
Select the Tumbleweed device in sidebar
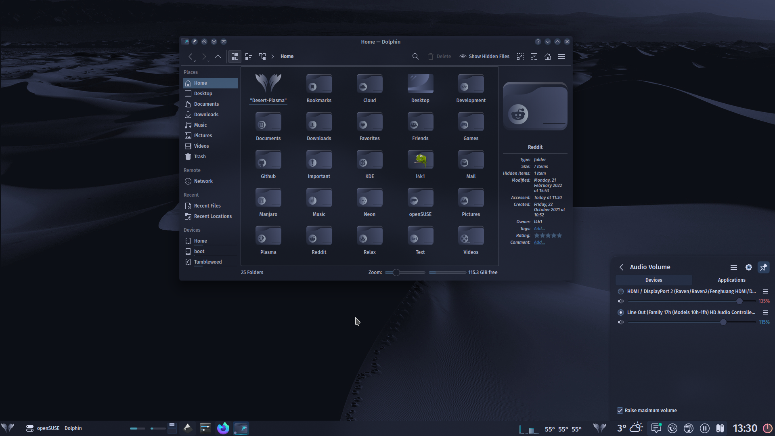point(210,262)
